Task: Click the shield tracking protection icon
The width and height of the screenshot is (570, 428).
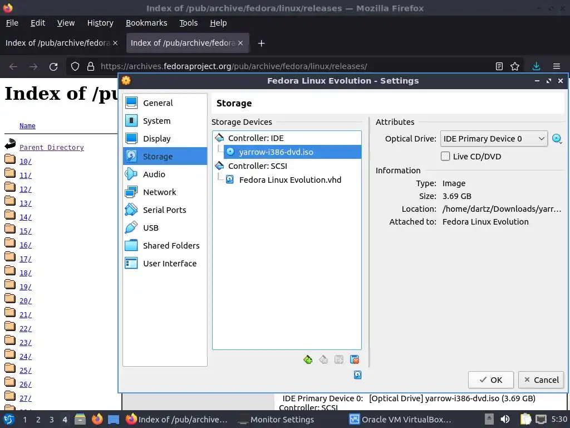Action: pos(75,67)
